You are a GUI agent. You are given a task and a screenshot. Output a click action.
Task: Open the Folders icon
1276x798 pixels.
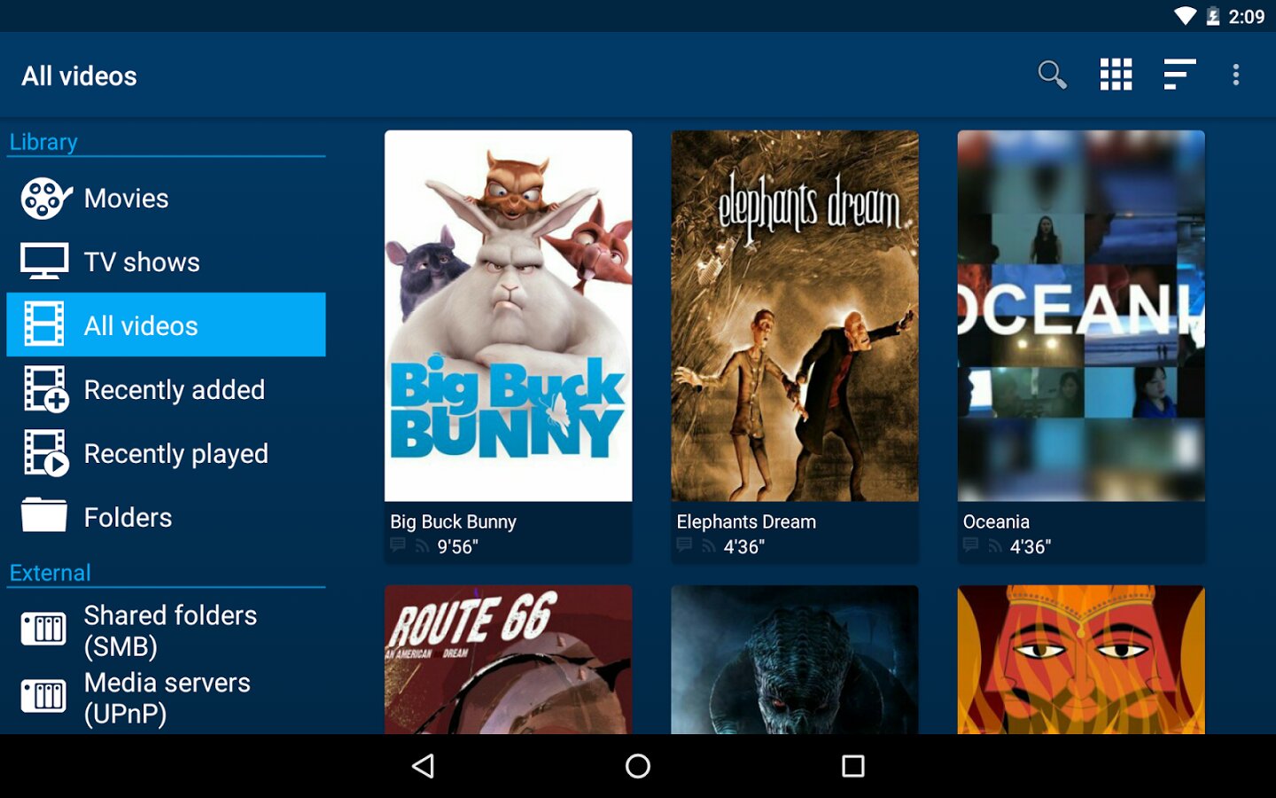(44, 516)
